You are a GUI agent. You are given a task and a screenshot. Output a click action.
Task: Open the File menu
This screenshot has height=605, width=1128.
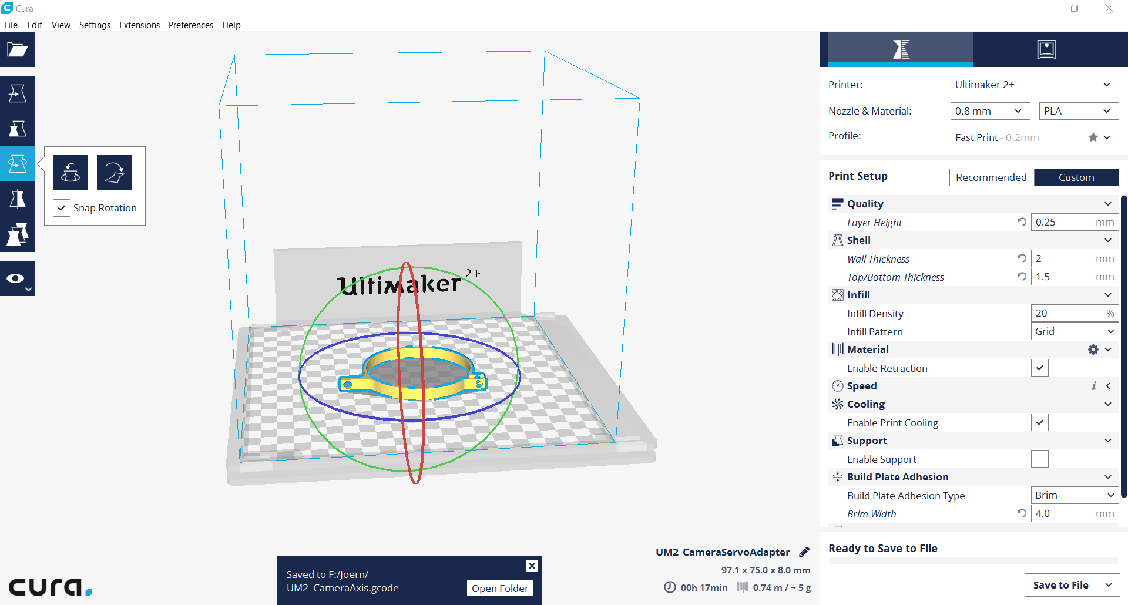tap(11, 25)
